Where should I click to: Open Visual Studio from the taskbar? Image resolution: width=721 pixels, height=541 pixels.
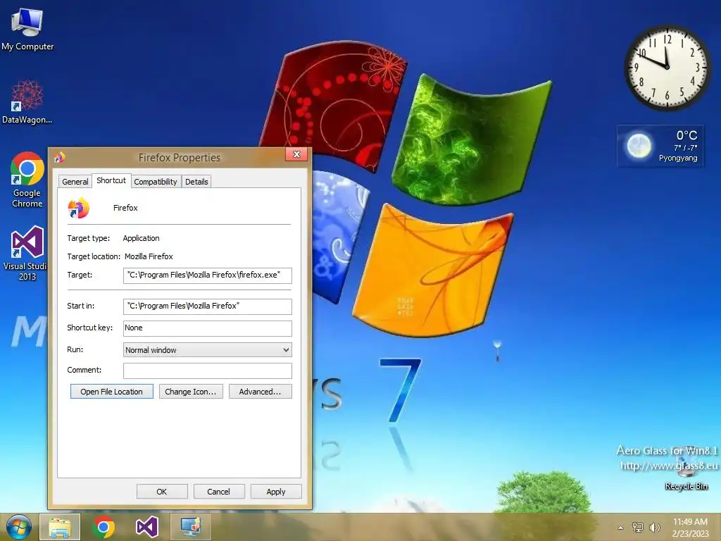[x=147, y=527]
